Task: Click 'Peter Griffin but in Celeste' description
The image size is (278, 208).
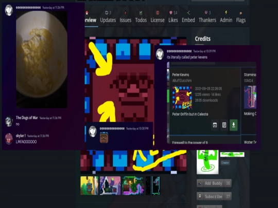Action: (x=190, y=114)
